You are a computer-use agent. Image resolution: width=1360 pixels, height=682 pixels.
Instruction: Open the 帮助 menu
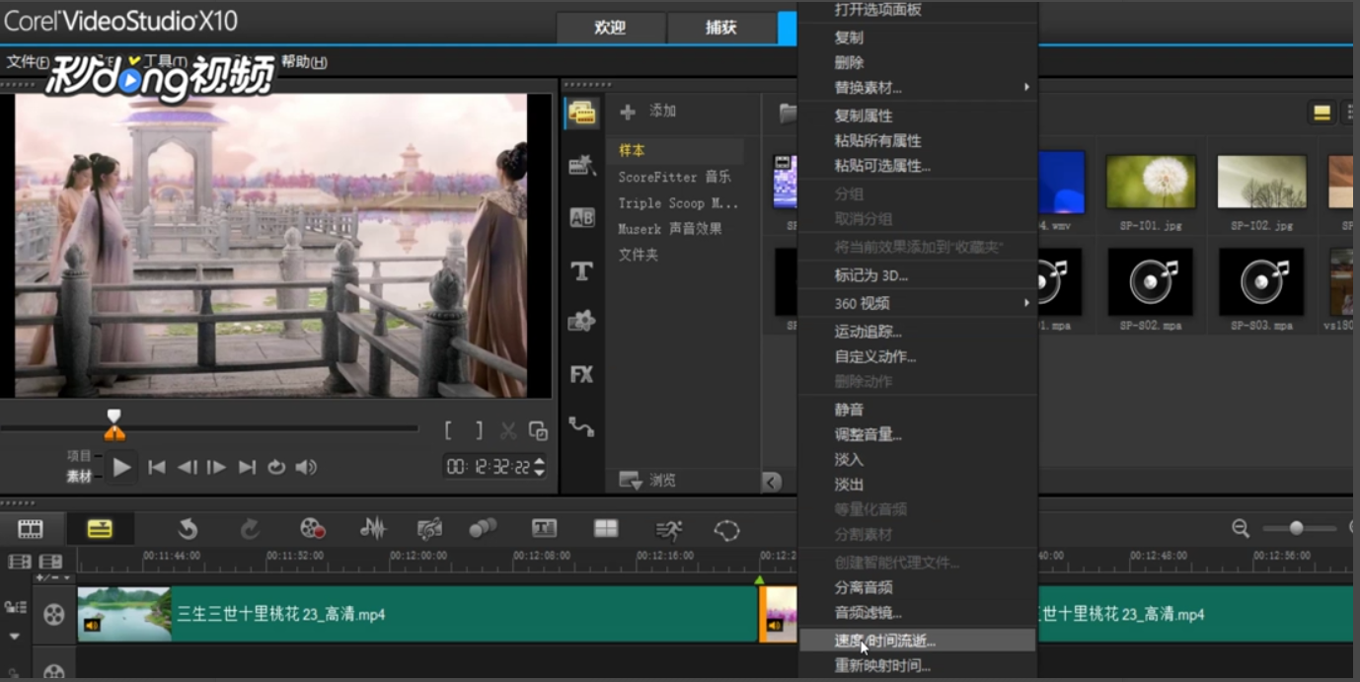(304, 62)
